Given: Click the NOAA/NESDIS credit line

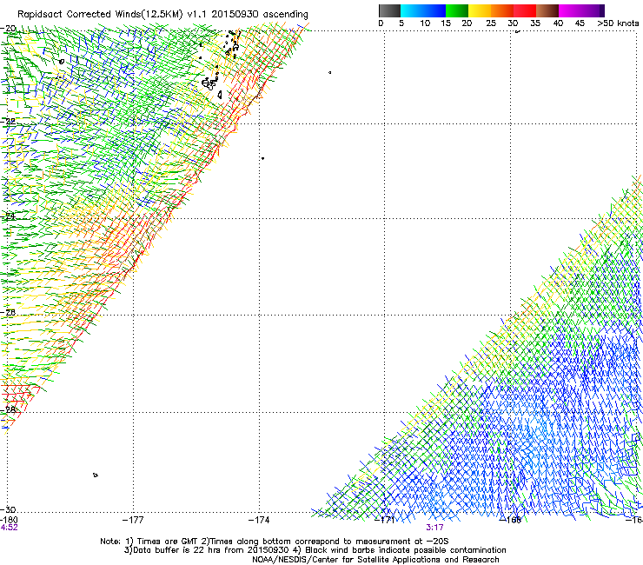Looking at the screenshot, I should (x=375, y=560).
